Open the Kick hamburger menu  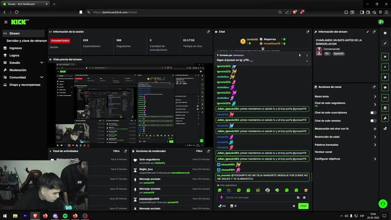(6, 22)
